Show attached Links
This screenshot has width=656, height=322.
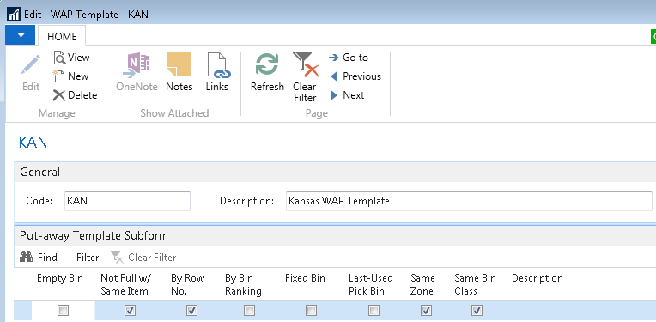(x=217, y=72)
